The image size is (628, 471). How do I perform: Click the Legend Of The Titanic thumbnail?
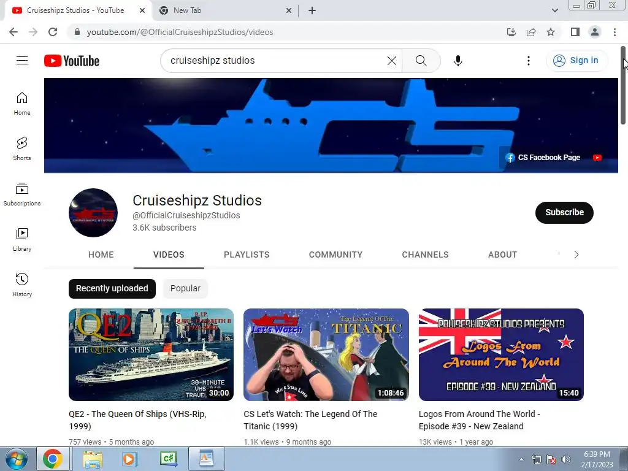[326, 354]
